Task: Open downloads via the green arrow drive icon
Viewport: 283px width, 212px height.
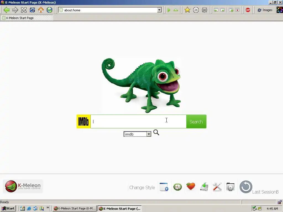Action: point(204,187)
